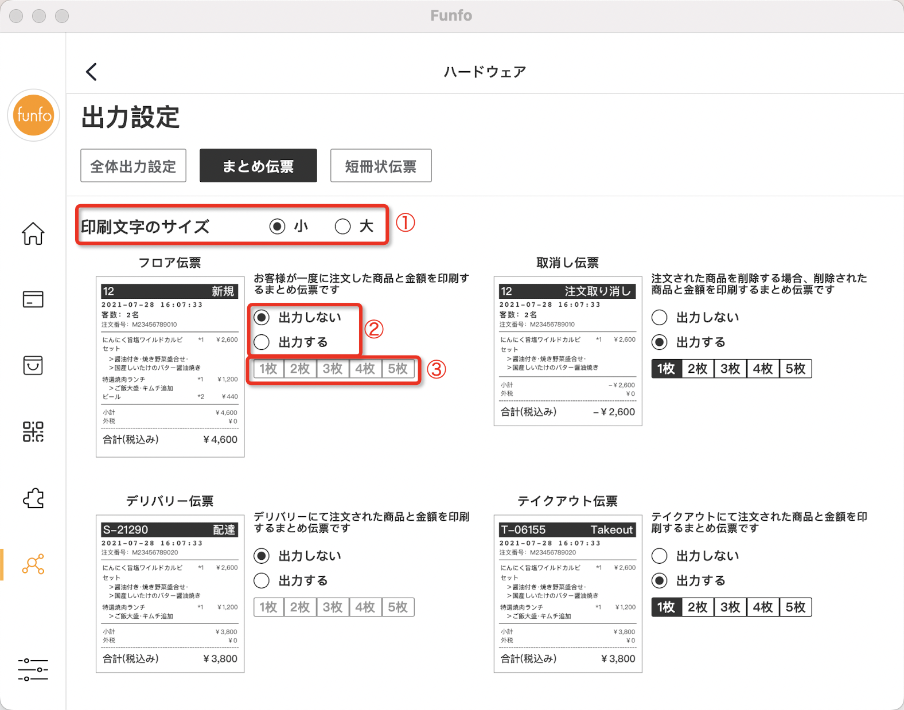Choose 5枚 copies for フロア伝票

pos(398,368)
